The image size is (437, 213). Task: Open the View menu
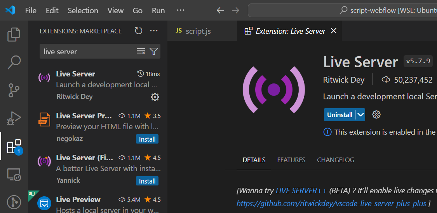pos(115,10)
